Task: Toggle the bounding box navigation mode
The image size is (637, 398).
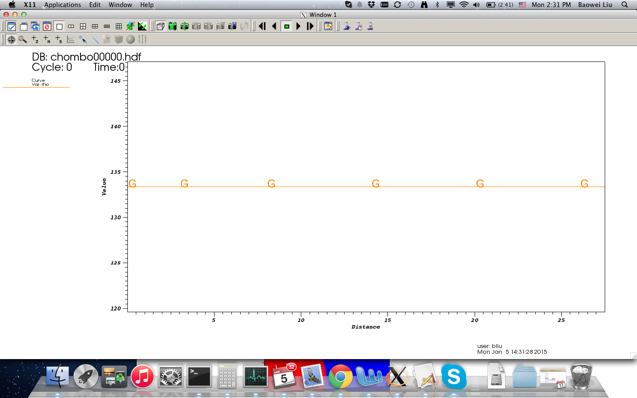Action: (x=161, y=27)
